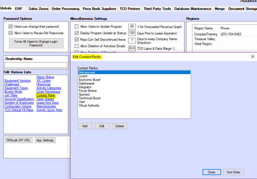Select Virtual Authority contact rank
The image size is (257, 179).
tap(134, 105)
